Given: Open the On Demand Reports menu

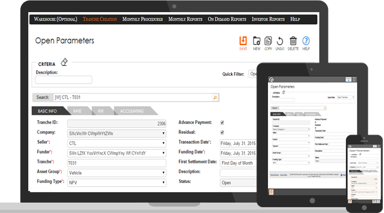Looking at the screenshot, I should (227, 19).
